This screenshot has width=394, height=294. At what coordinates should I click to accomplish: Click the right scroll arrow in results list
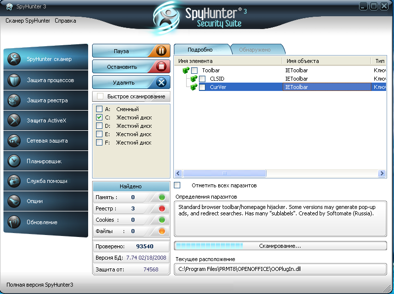pyautogui.click(x=382, y=174)
